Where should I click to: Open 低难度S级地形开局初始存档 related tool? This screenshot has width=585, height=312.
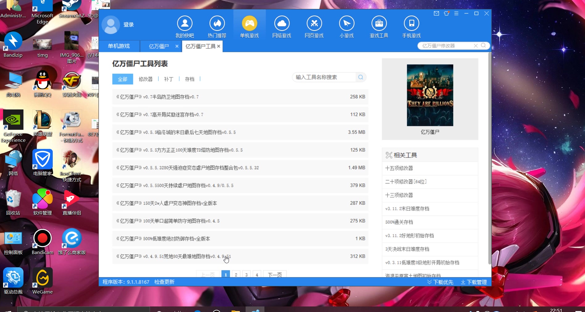430,263
